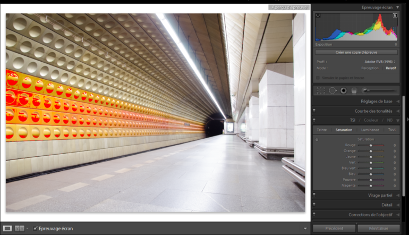Toggle highlight clipping indicator in histogram
Viewport: 409px width, 235px height.
point(395,16)
